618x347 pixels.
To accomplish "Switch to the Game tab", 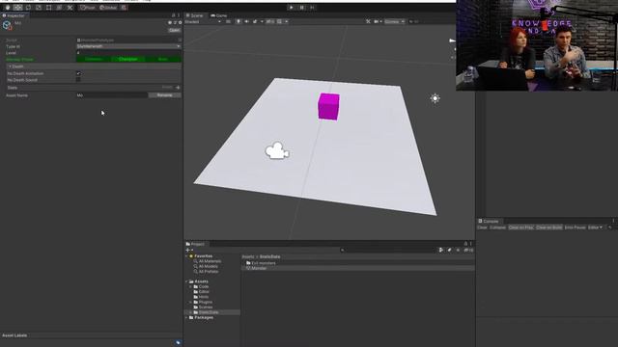I will [219, 15].
